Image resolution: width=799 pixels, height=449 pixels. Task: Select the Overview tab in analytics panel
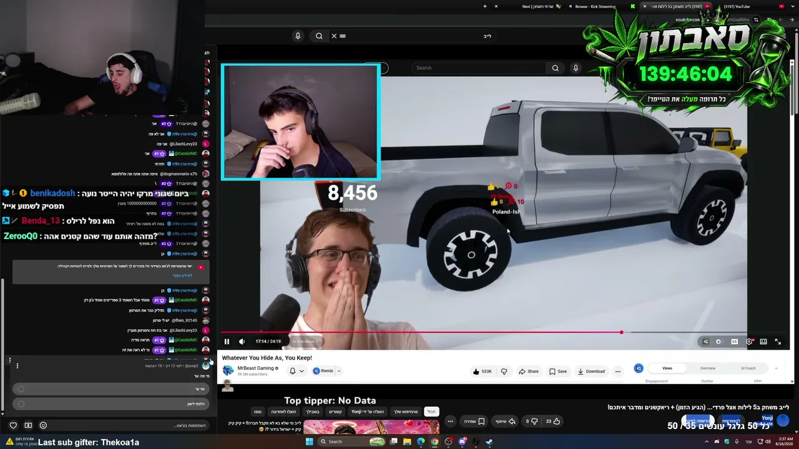[x=708, y=368]
